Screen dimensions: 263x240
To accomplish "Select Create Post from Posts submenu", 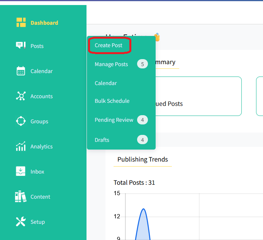I will [109, 46].
